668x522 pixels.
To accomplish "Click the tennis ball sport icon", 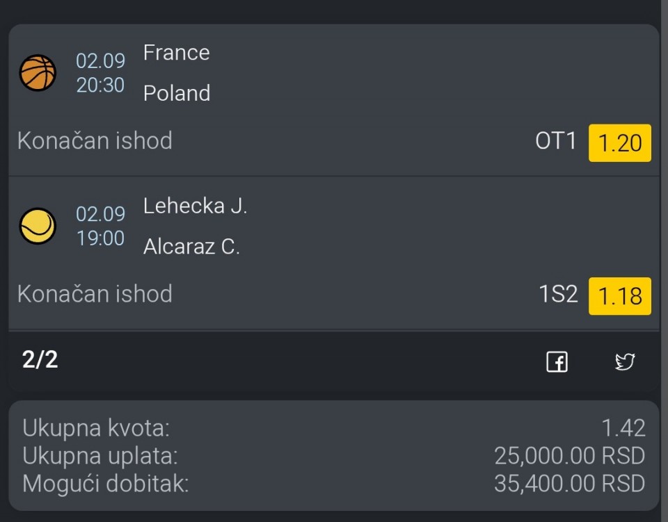I will [38, 226].
